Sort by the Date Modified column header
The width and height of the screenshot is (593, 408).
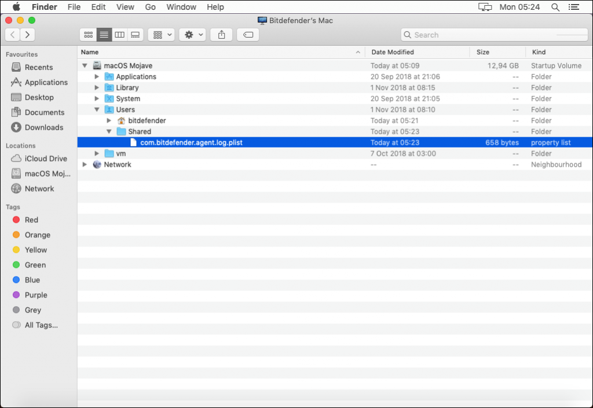point(417,52)
